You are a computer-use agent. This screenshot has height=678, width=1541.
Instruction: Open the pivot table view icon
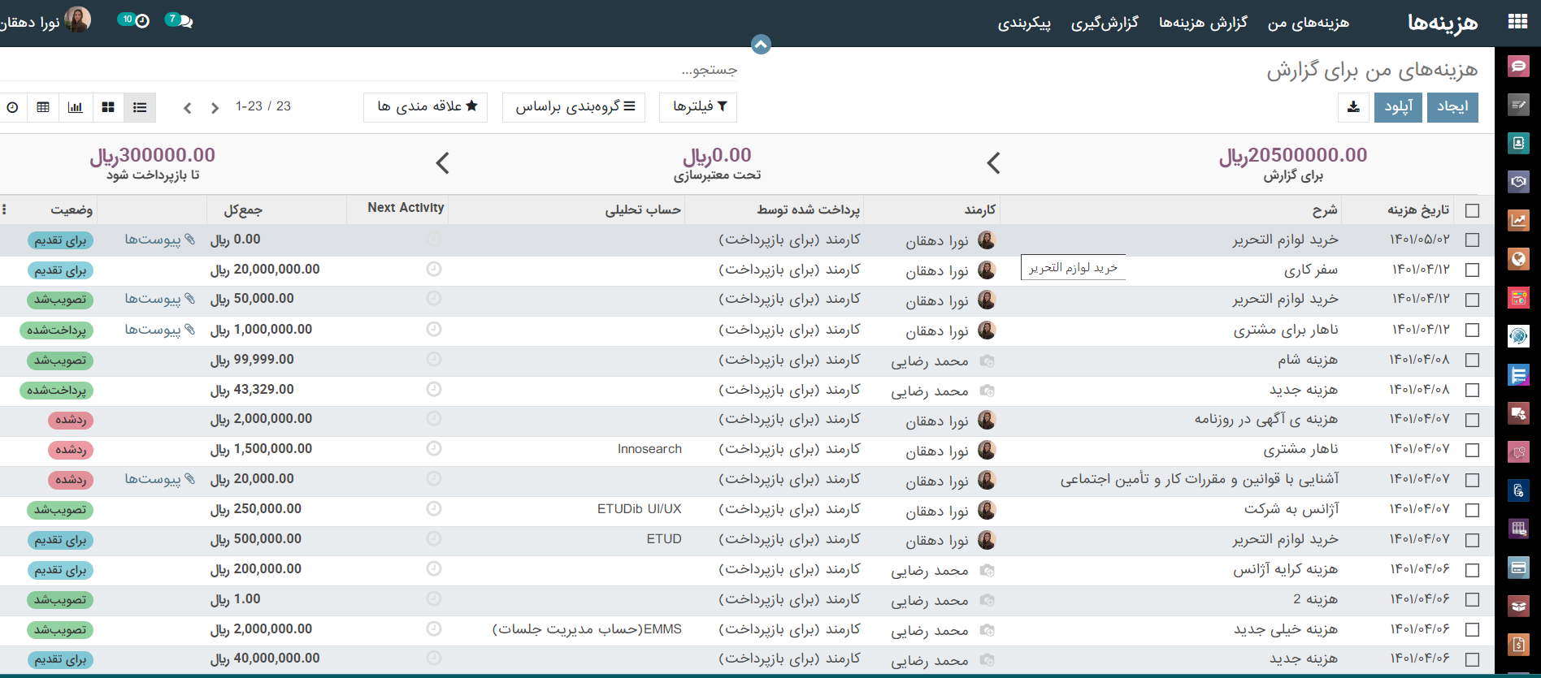pos(43,107)
